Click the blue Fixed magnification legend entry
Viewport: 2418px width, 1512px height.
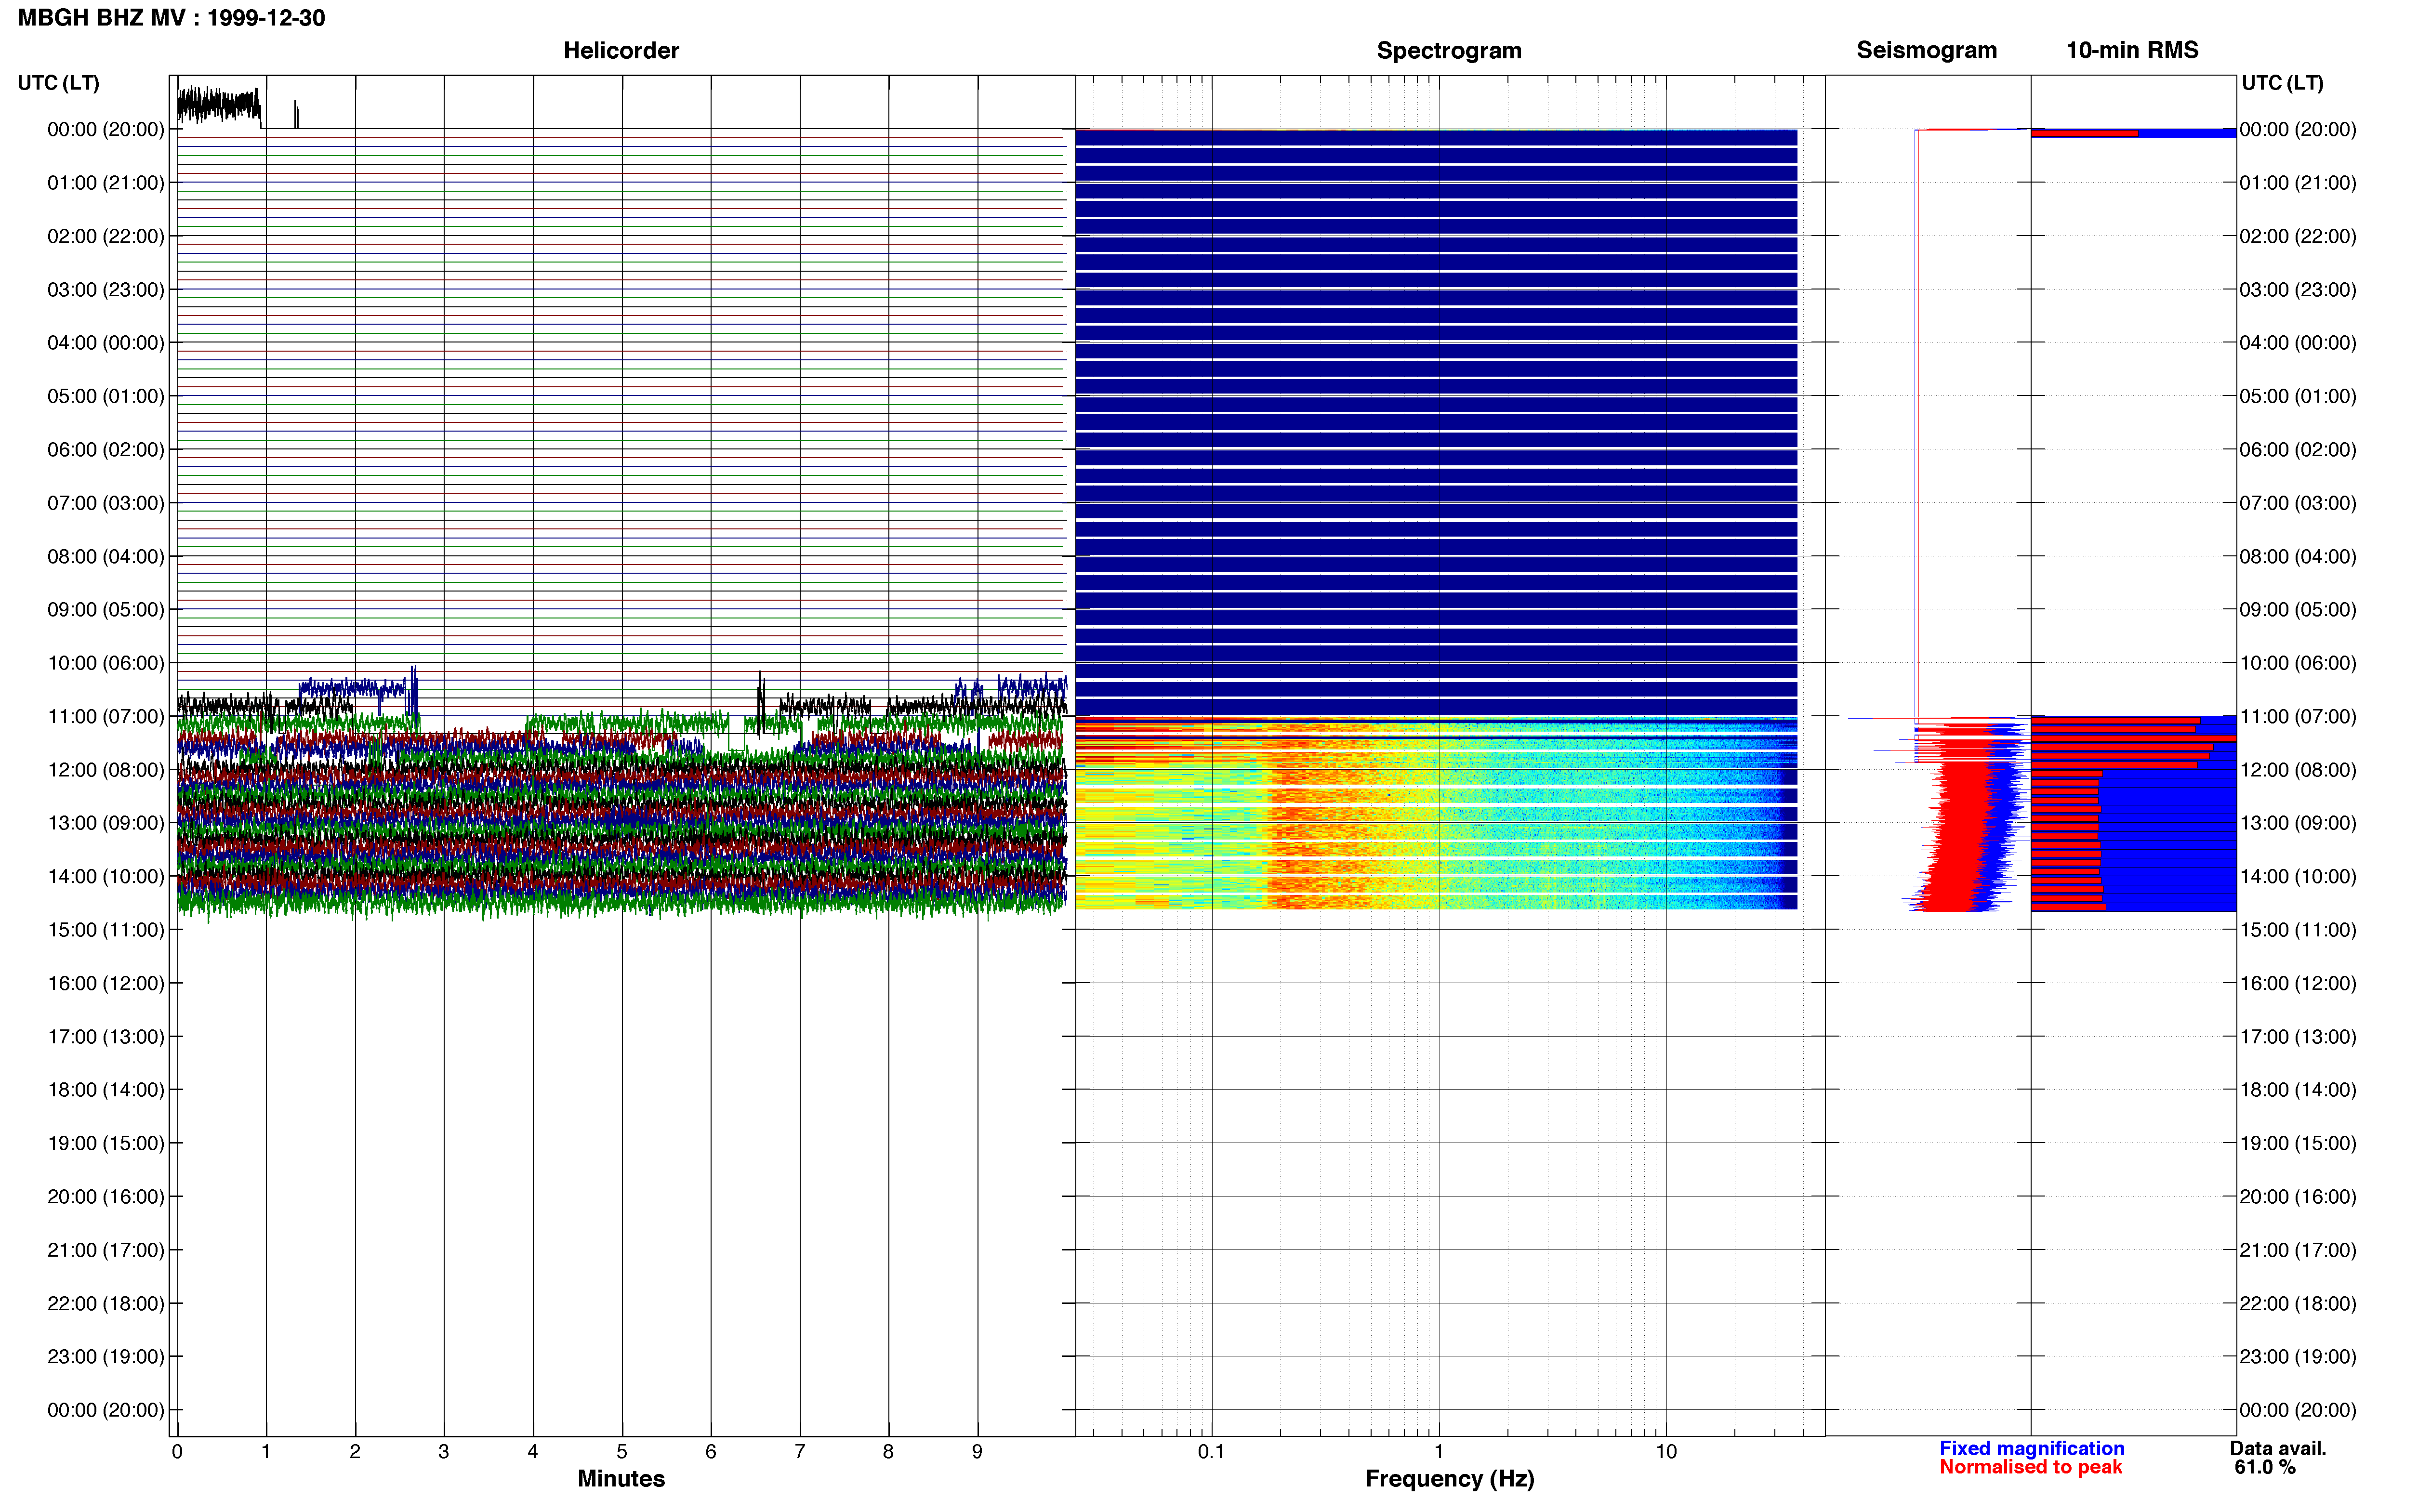tap(2031, 1448)
